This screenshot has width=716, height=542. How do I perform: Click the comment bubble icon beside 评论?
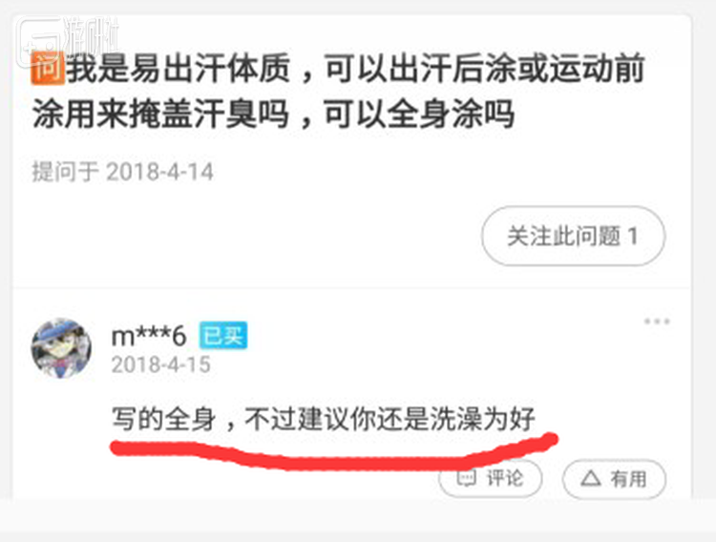(x=466, y=478)
